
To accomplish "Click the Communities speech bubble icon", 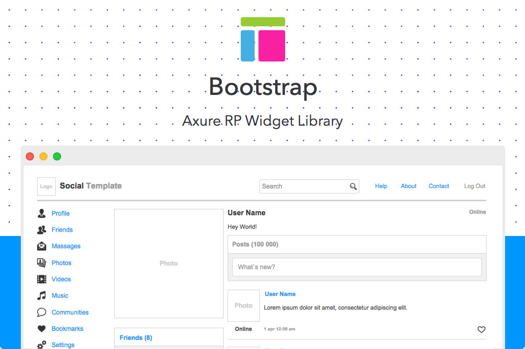I will click(42, 312).
